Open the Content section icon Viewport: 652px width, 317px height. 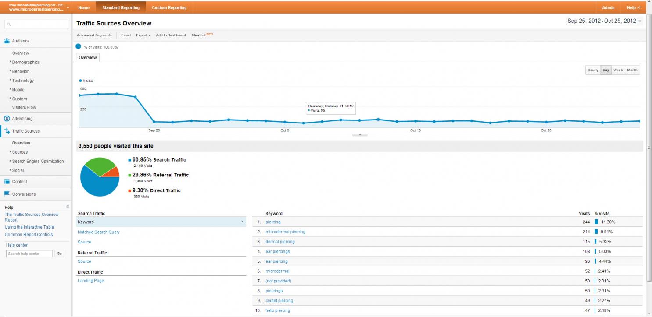[x=7, y=181]
